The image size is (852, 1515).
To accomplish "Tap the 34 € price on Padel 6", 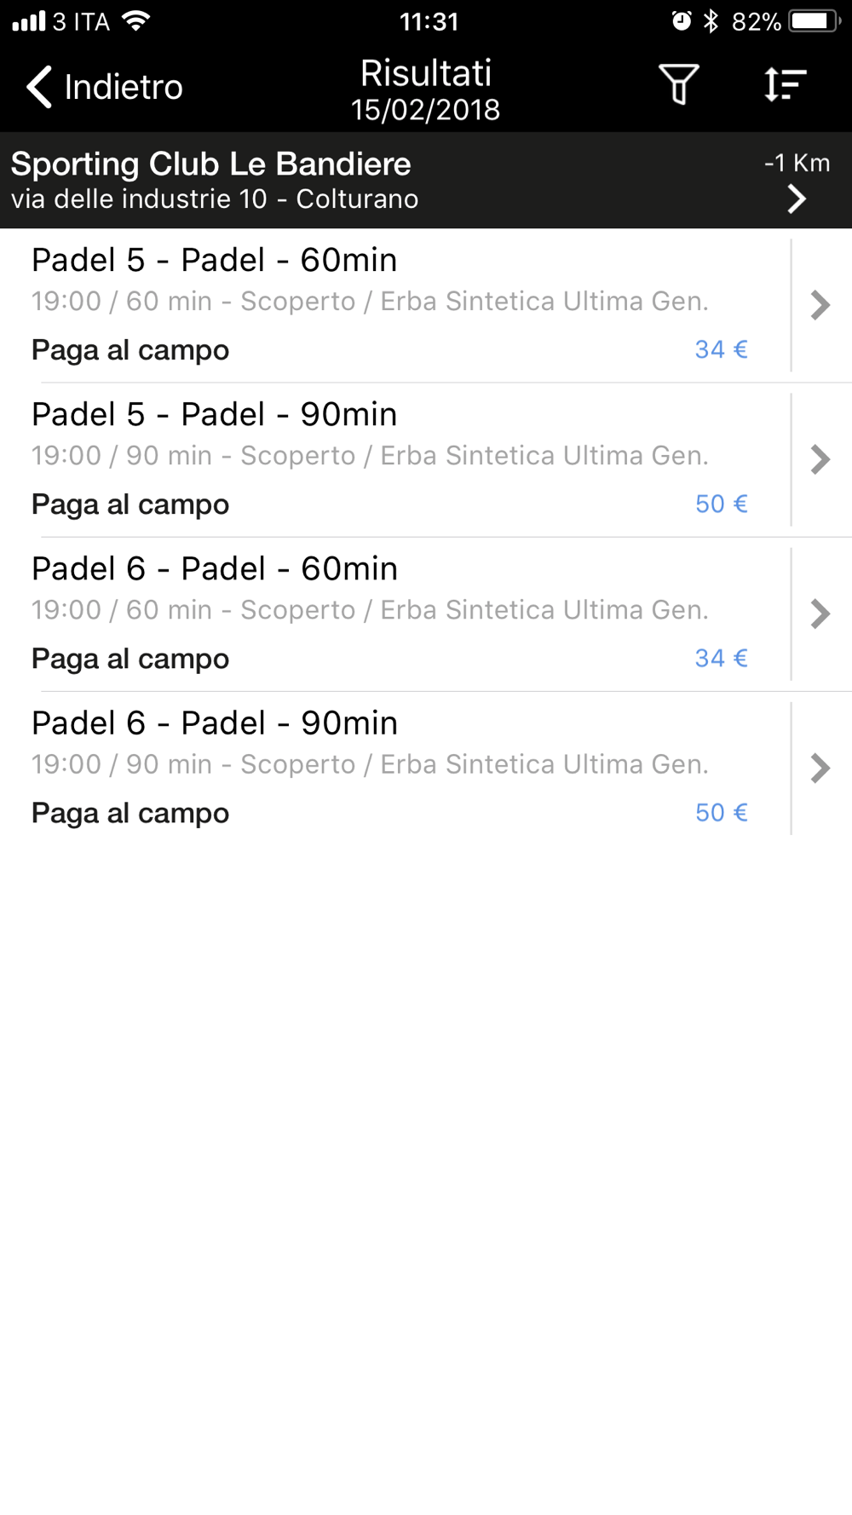I will [x=722, y=658].
